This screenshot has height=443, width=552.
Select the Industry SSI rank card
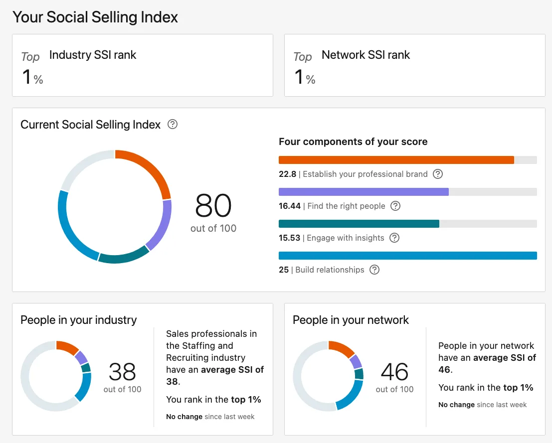point(142,65)
